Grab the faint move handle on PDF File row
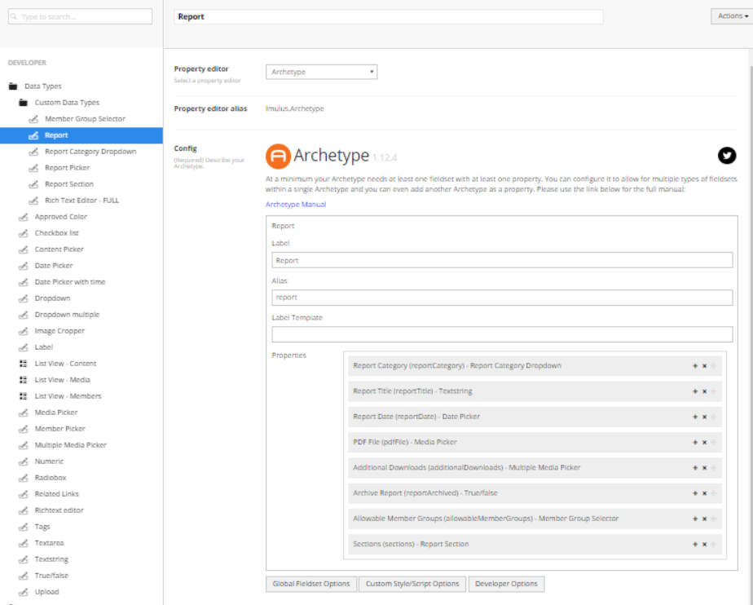 click(x=714, y=443)
